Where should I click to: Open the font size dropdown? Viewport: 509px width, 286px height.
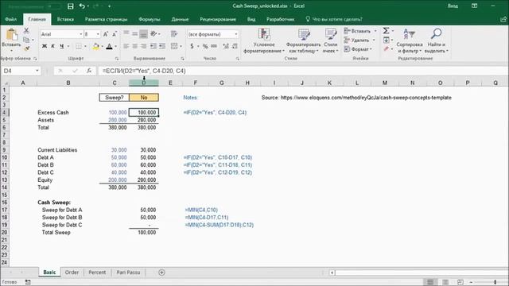click(x=98, y=34)
